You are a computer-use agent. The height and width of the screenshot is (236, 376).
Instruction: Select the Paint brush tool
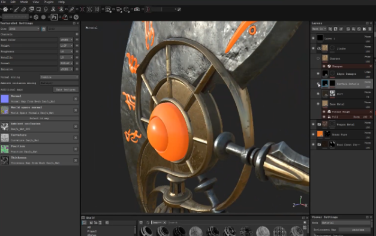pos(16,10)
